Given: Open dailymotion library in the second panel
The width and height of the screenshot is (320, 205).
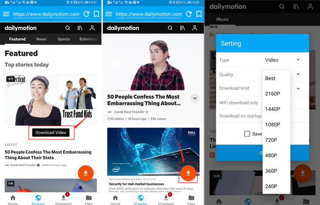Looking at the screenshot, I should [x=183, y=28].
